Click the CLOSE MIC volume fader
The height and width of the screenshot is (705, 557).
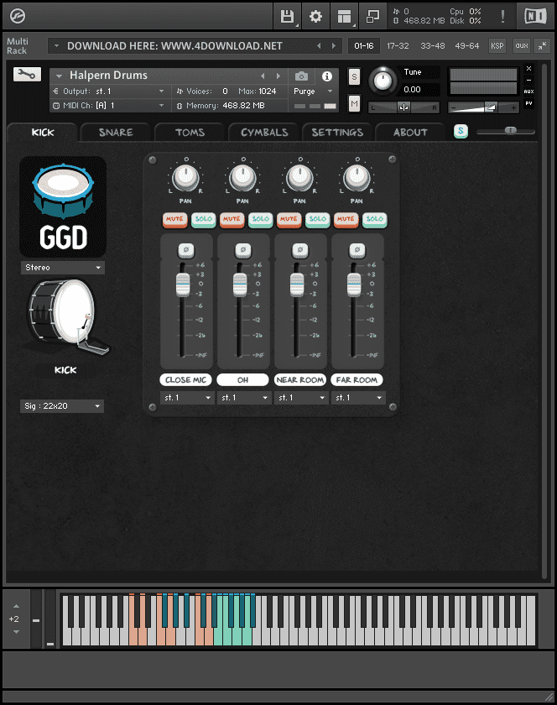point(183,285)
